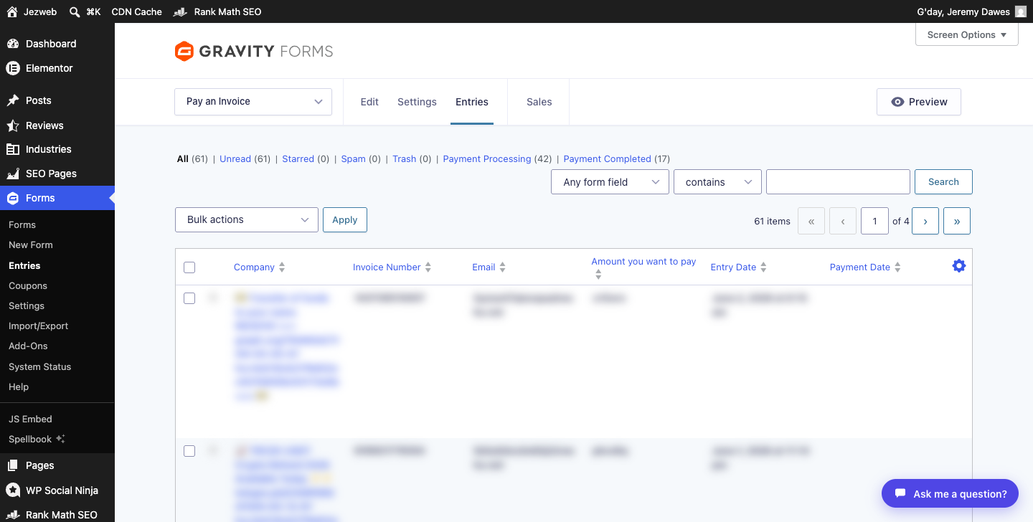
Task: Expand Screen Options panel
Action: click(x=967, y=34)
